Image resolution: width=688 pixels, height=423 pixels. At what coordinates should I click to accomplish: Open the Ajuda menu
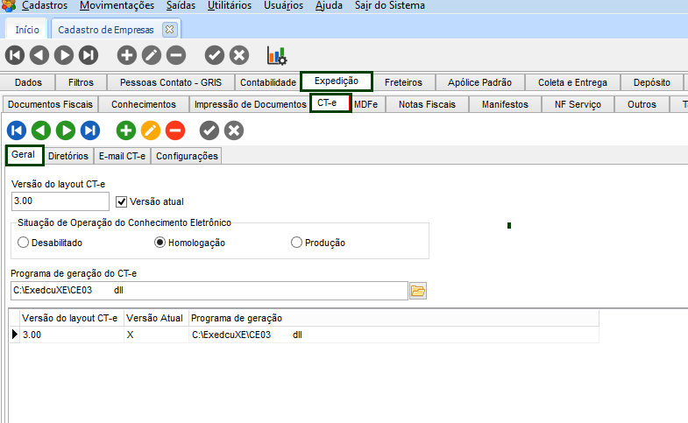[329, 6]
